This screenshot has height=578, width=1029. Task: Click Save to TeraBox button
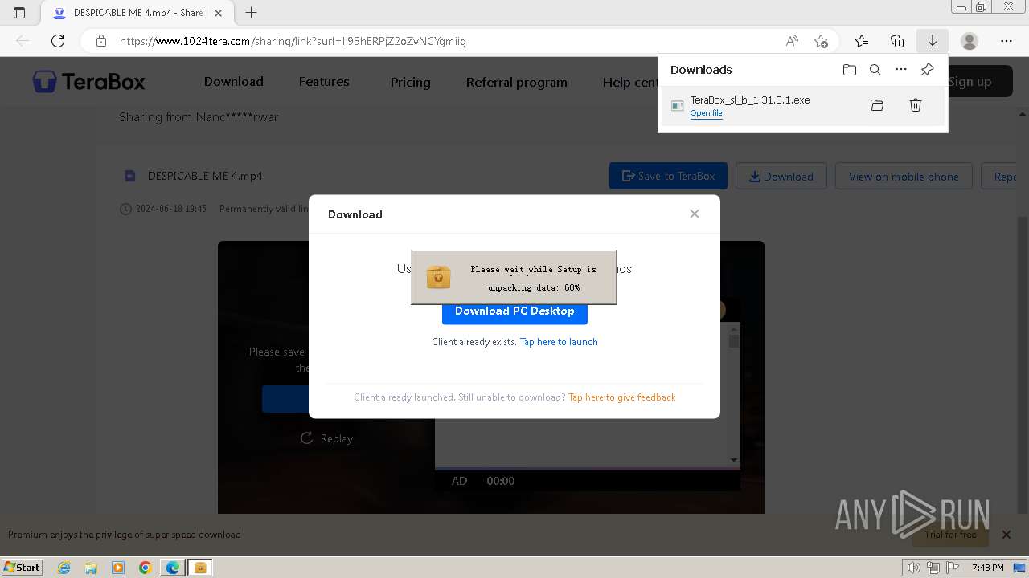pos(668,176)
